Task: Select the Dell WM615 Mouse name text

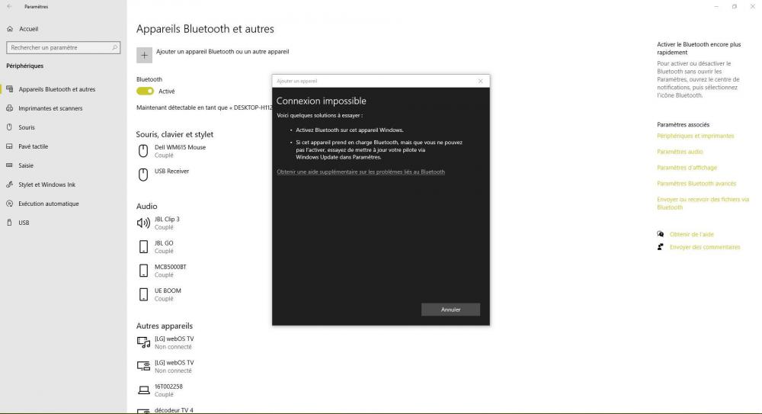Action: [181, 147]
